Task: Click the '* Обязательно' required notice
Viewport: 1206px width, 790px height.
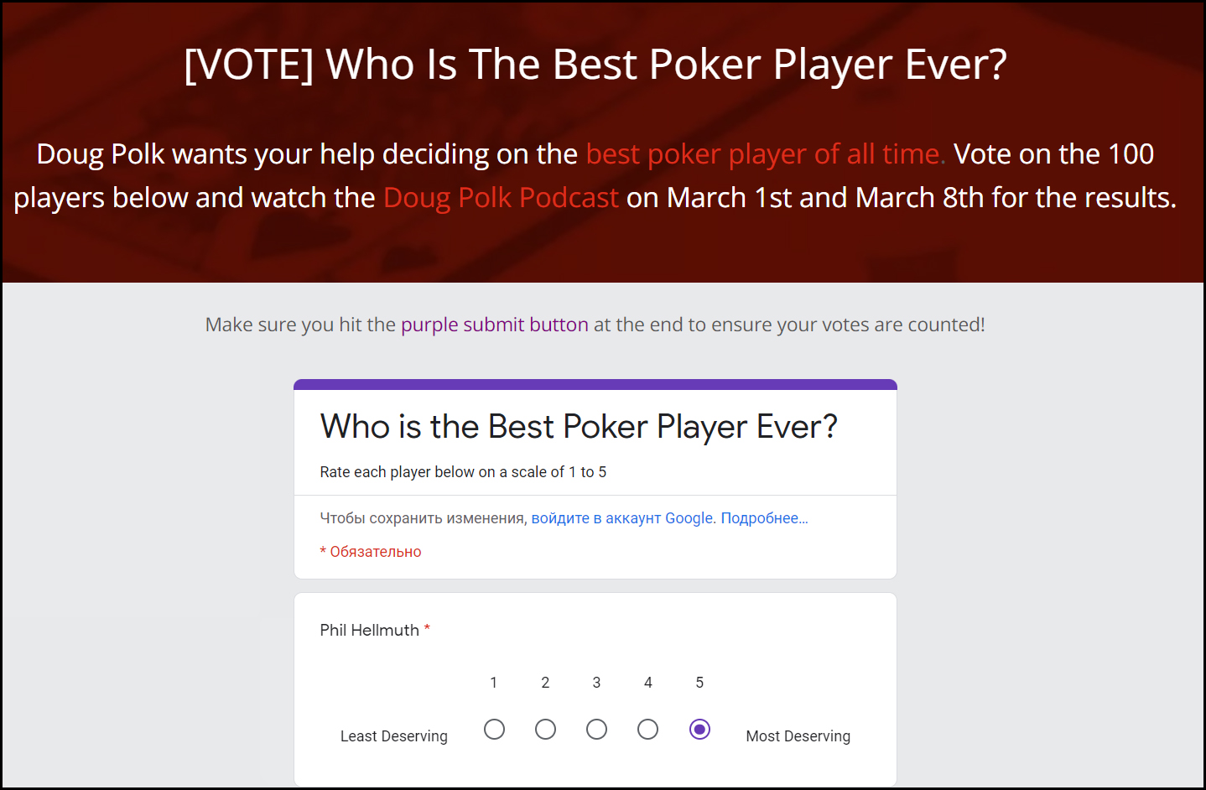Action: (x=371, y=552)
